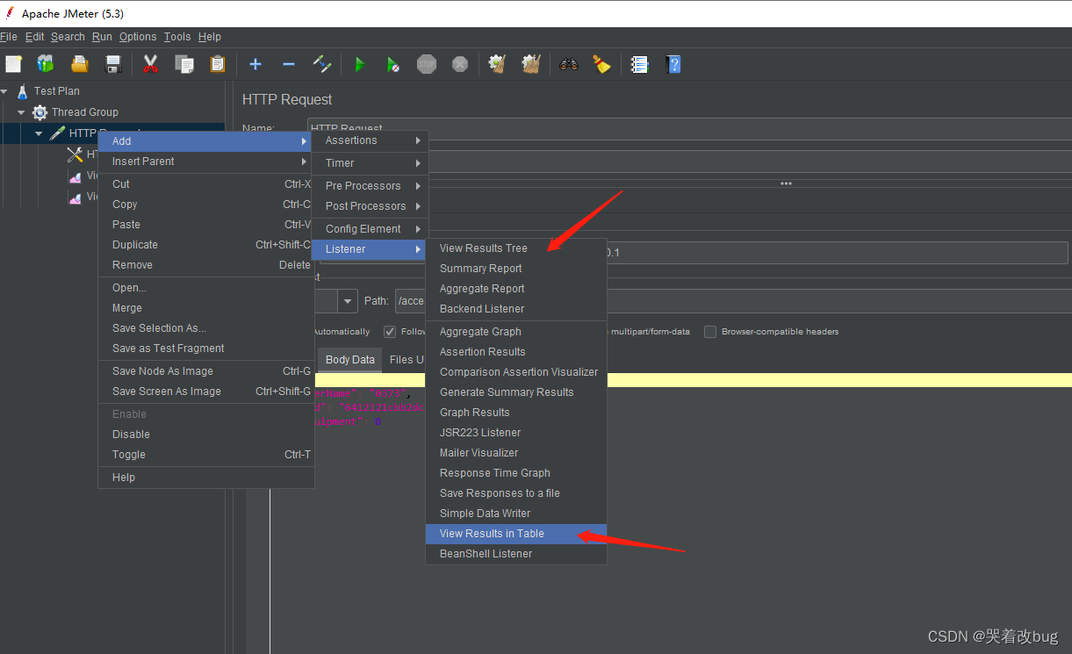Open the Edit menu
The image size is (1072, 654).
tap(34, 37)
